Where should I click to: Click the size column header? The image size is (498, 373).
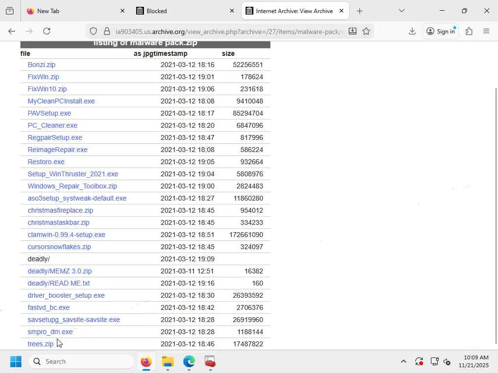click(x=228, y=53)
